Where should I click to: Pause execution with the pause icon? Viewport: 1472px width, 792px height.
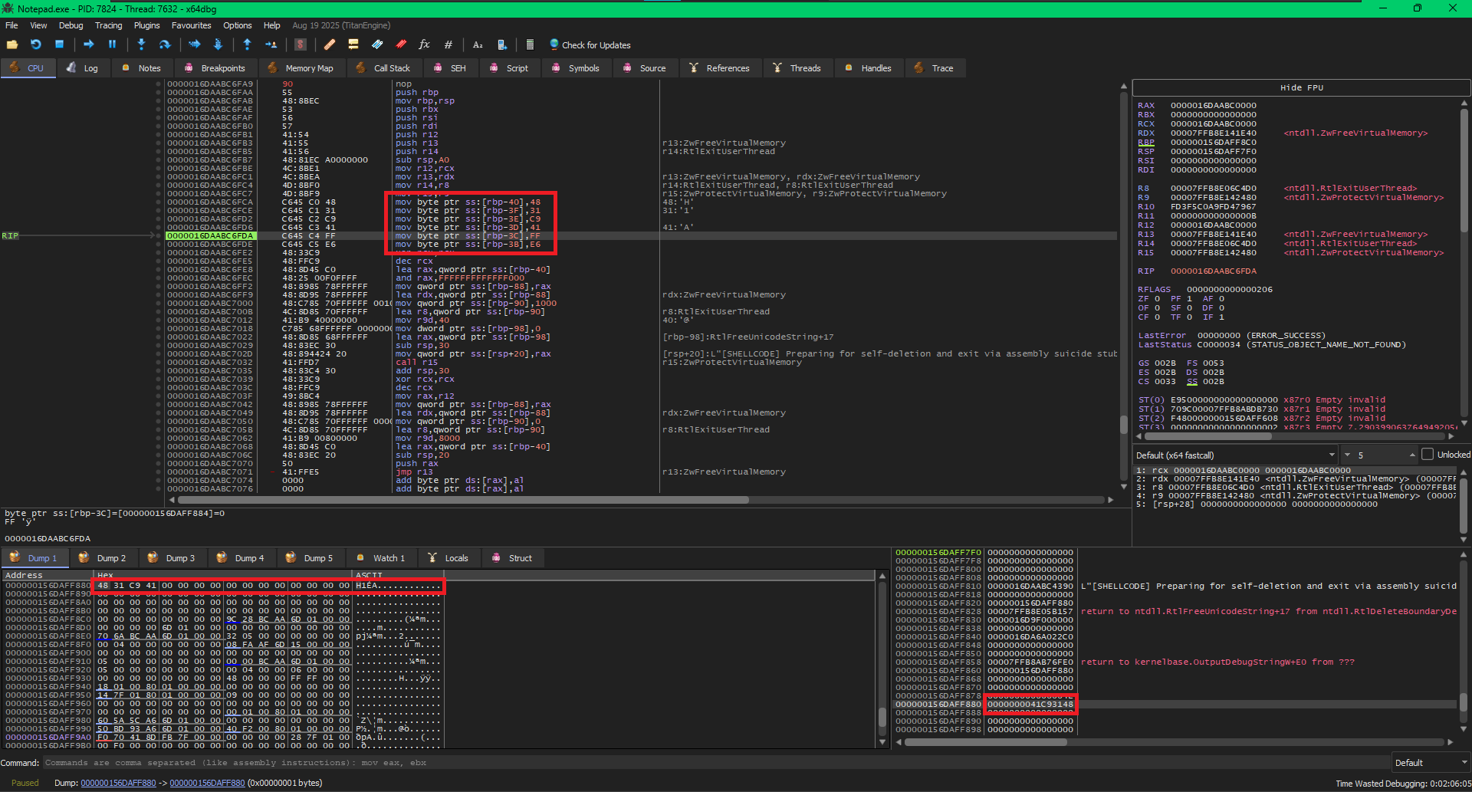click(x=112, y=45)
